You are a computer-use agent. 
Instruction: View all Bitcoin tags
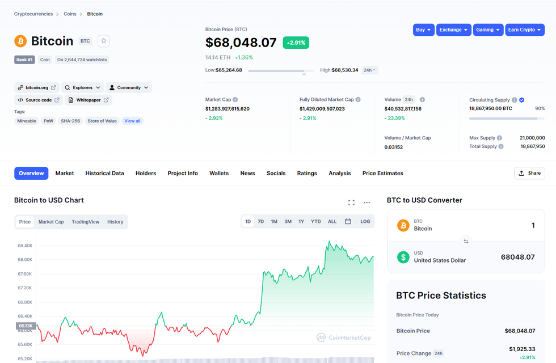[132, 120]
